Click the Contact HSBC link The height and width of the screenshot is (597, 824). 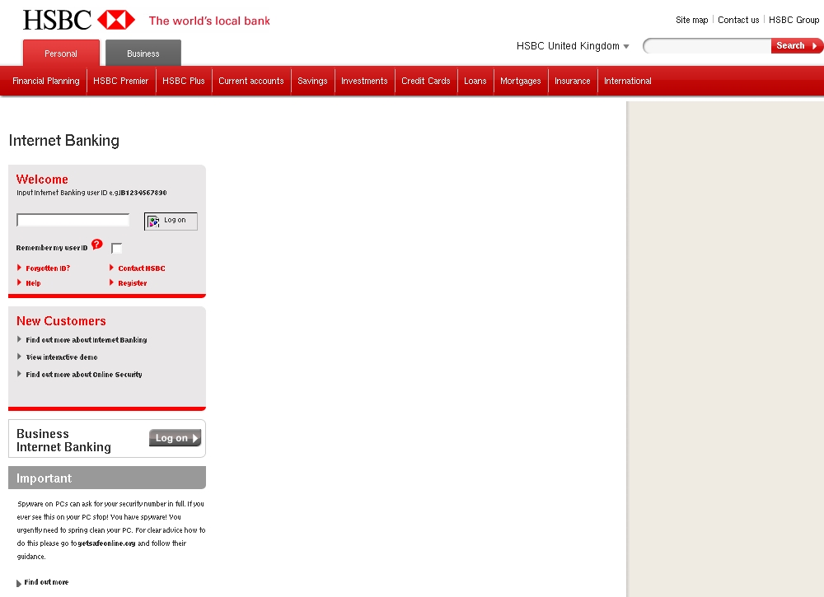click(142, 268)
